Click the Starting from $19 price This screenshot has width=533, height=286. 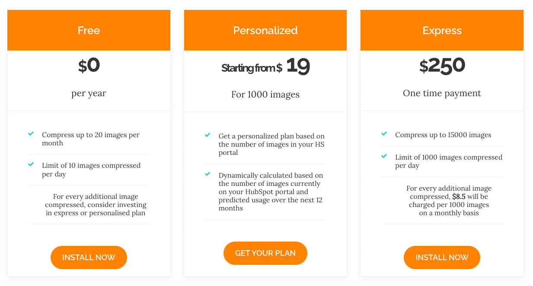coord(265,66)
